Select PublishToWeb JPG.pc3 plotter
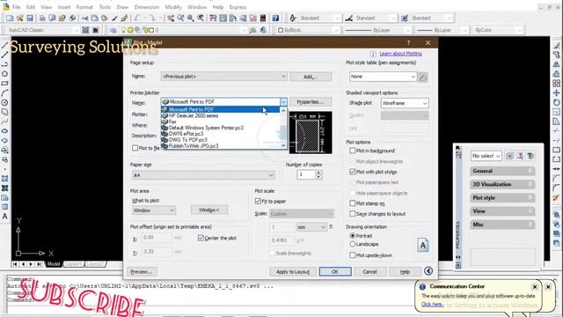This screenshot has height=317, width=563. (x=194, y=146)
